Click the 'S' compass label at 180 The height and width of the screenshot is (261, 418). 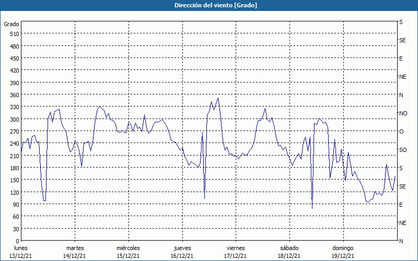pos(401,168)
